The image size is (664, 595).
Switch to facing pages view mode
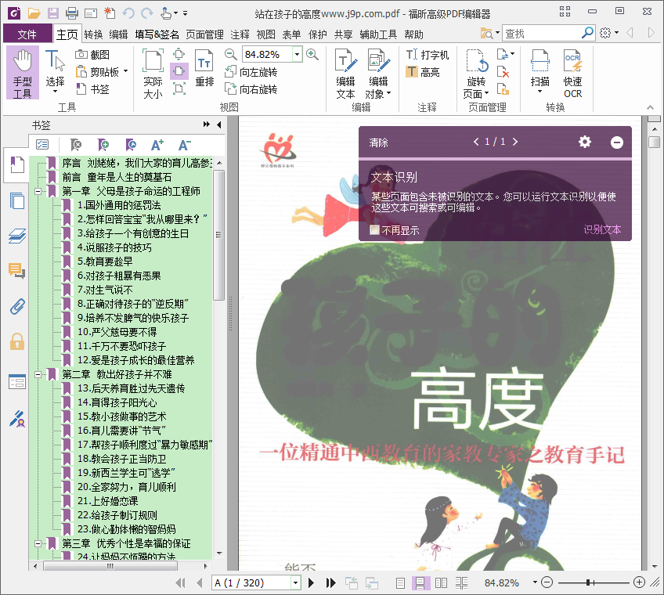coord(442,583)
